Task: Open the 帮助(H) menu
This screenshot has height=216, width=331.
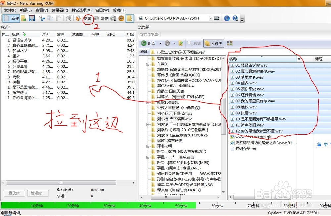Action: point(119,10)
